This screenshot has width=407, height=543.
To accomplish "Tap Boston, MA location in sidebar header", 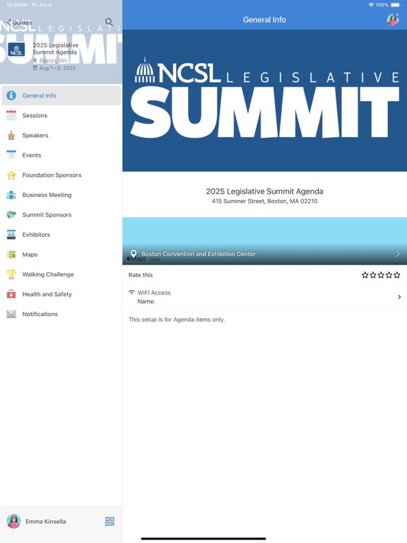I will [x=53, y=61].
